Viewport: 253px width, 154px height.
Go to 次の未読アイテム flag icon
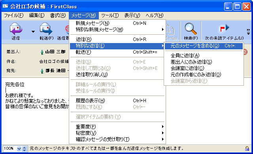click(224, 28)
